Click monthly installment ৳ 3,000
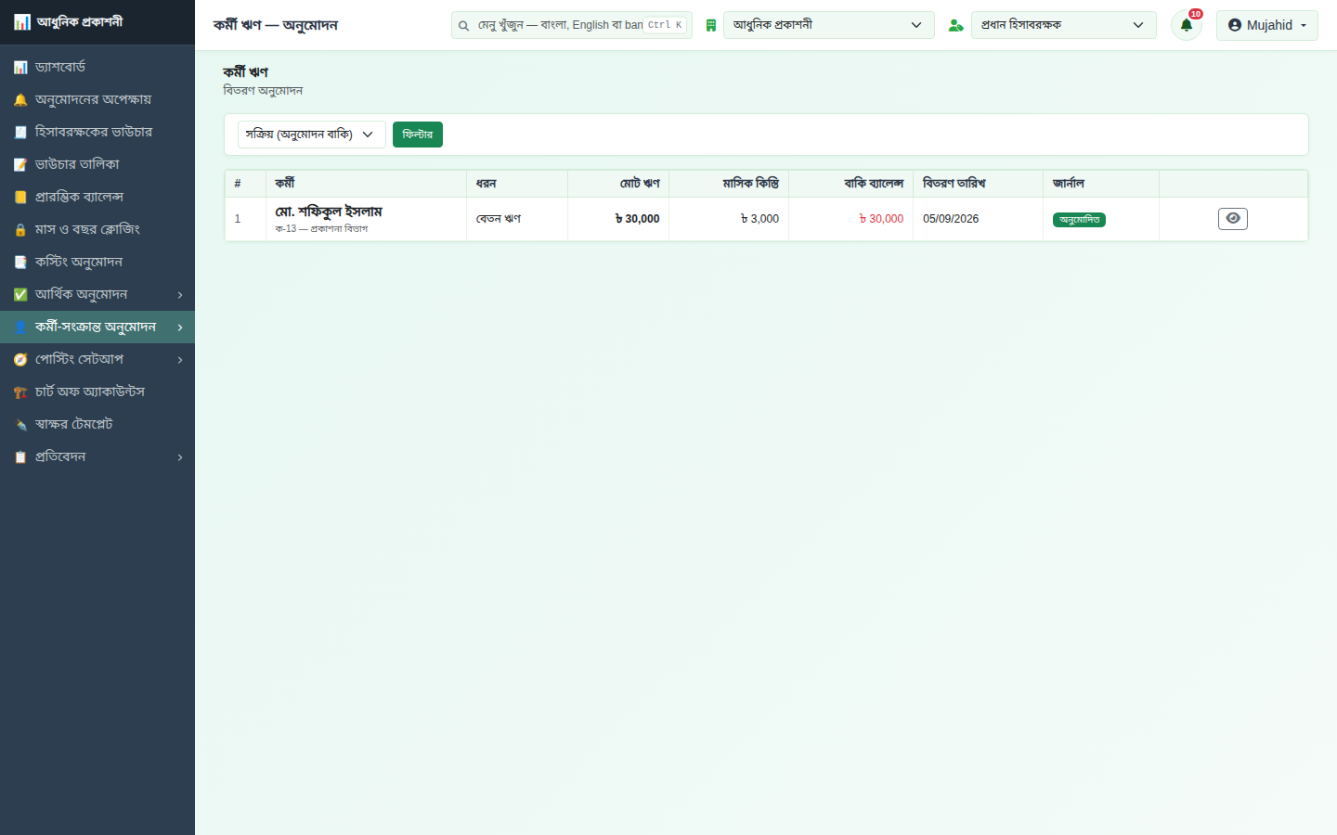Screen dimensions: 1337x835 (x=759, y=219)
